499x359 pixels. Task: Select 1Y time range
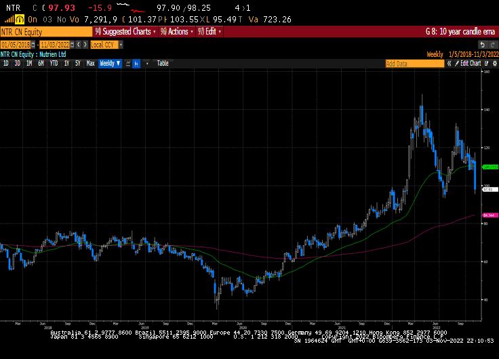66,64
